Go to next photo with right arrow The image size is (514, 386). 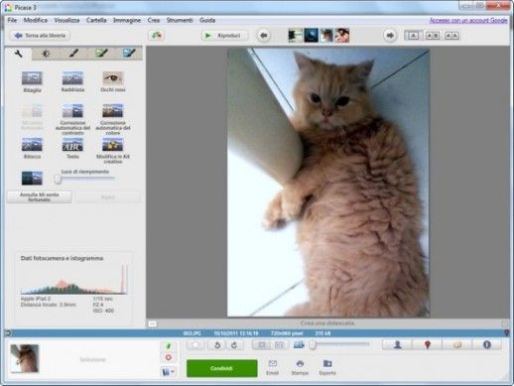(390, 36)
